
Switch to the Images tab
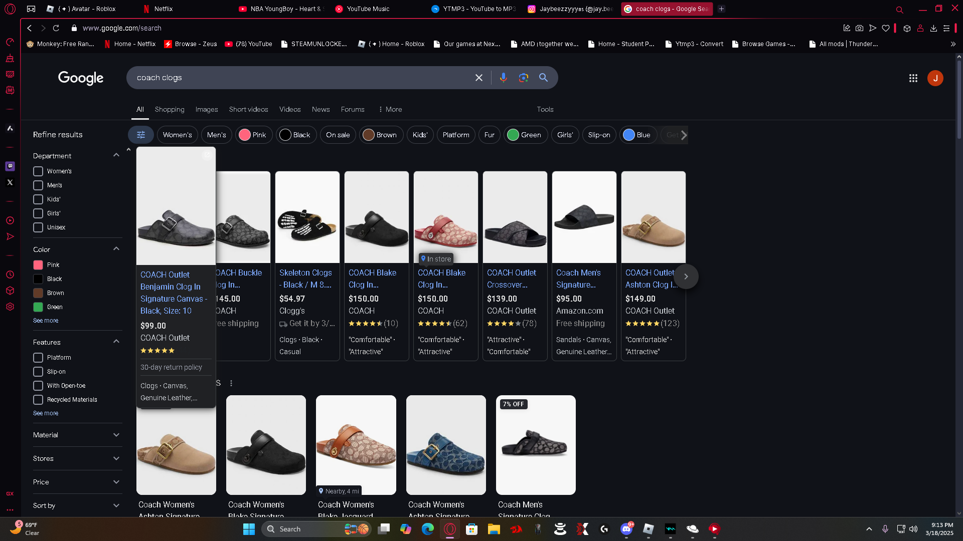tap(207, 109)
